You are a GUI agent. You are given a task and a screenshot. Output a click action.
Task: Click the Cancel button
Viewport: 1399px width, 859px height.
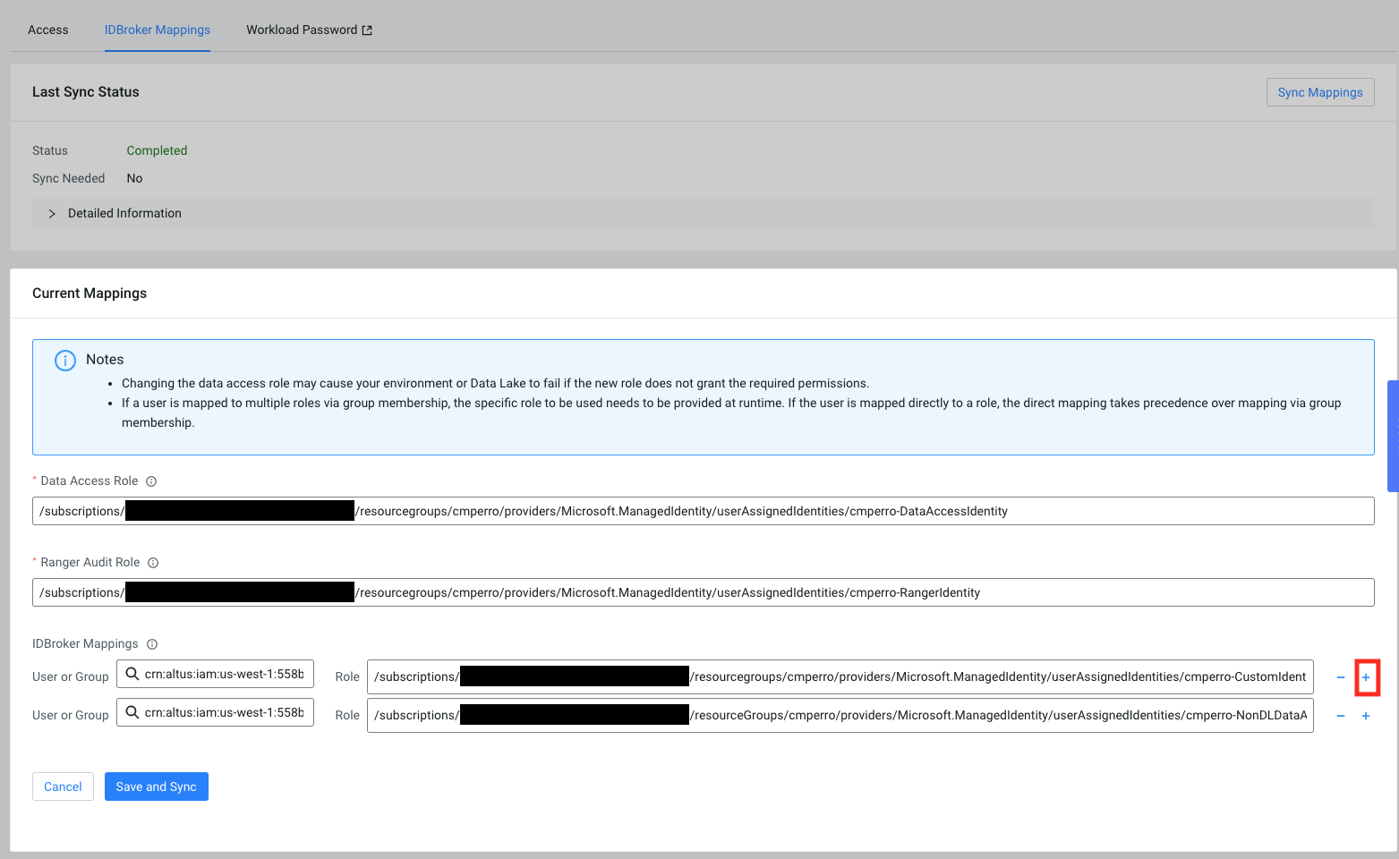point(62,786)
